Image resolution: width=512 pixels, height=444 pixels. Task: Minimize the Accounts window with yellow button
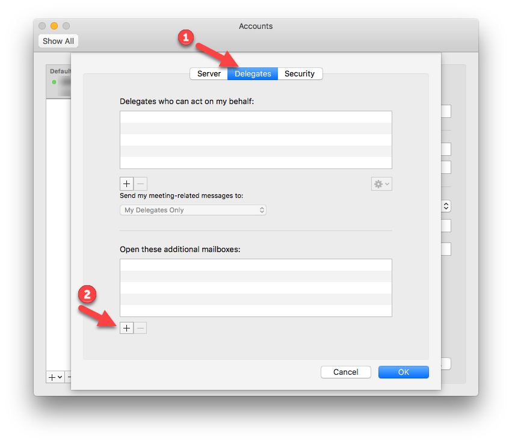pos(54,26)
